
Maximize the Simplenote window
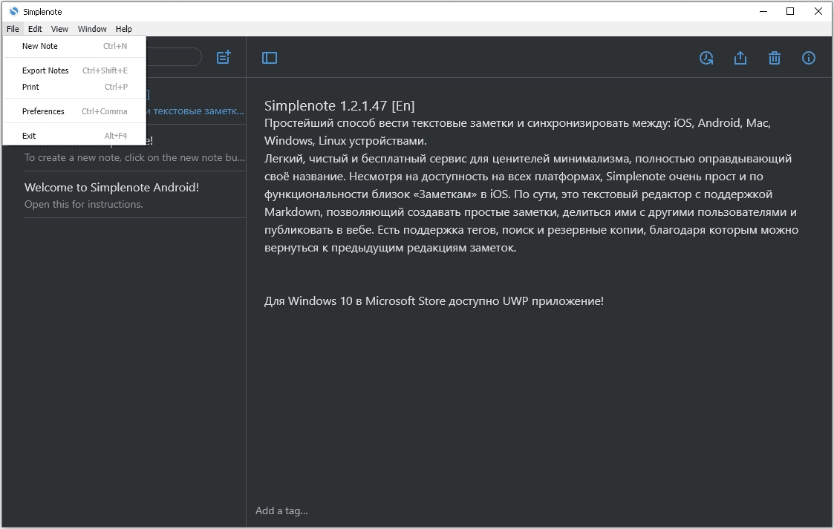click(790, 11)
